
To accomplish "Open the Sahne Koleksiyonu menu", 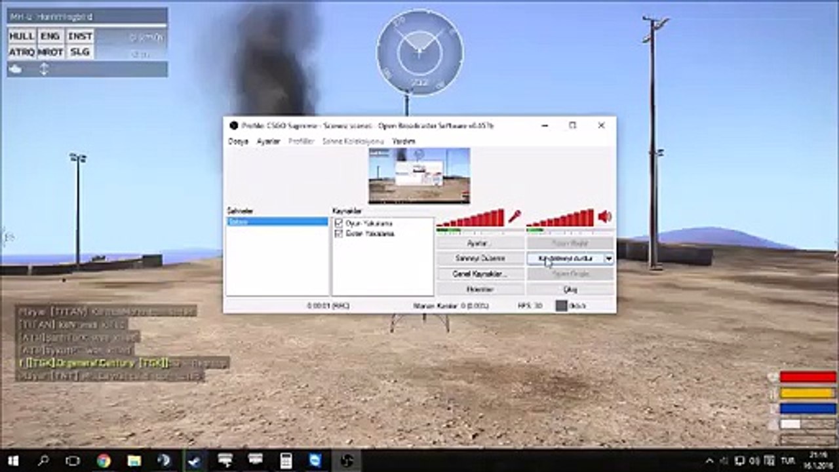I will point(353,141).
